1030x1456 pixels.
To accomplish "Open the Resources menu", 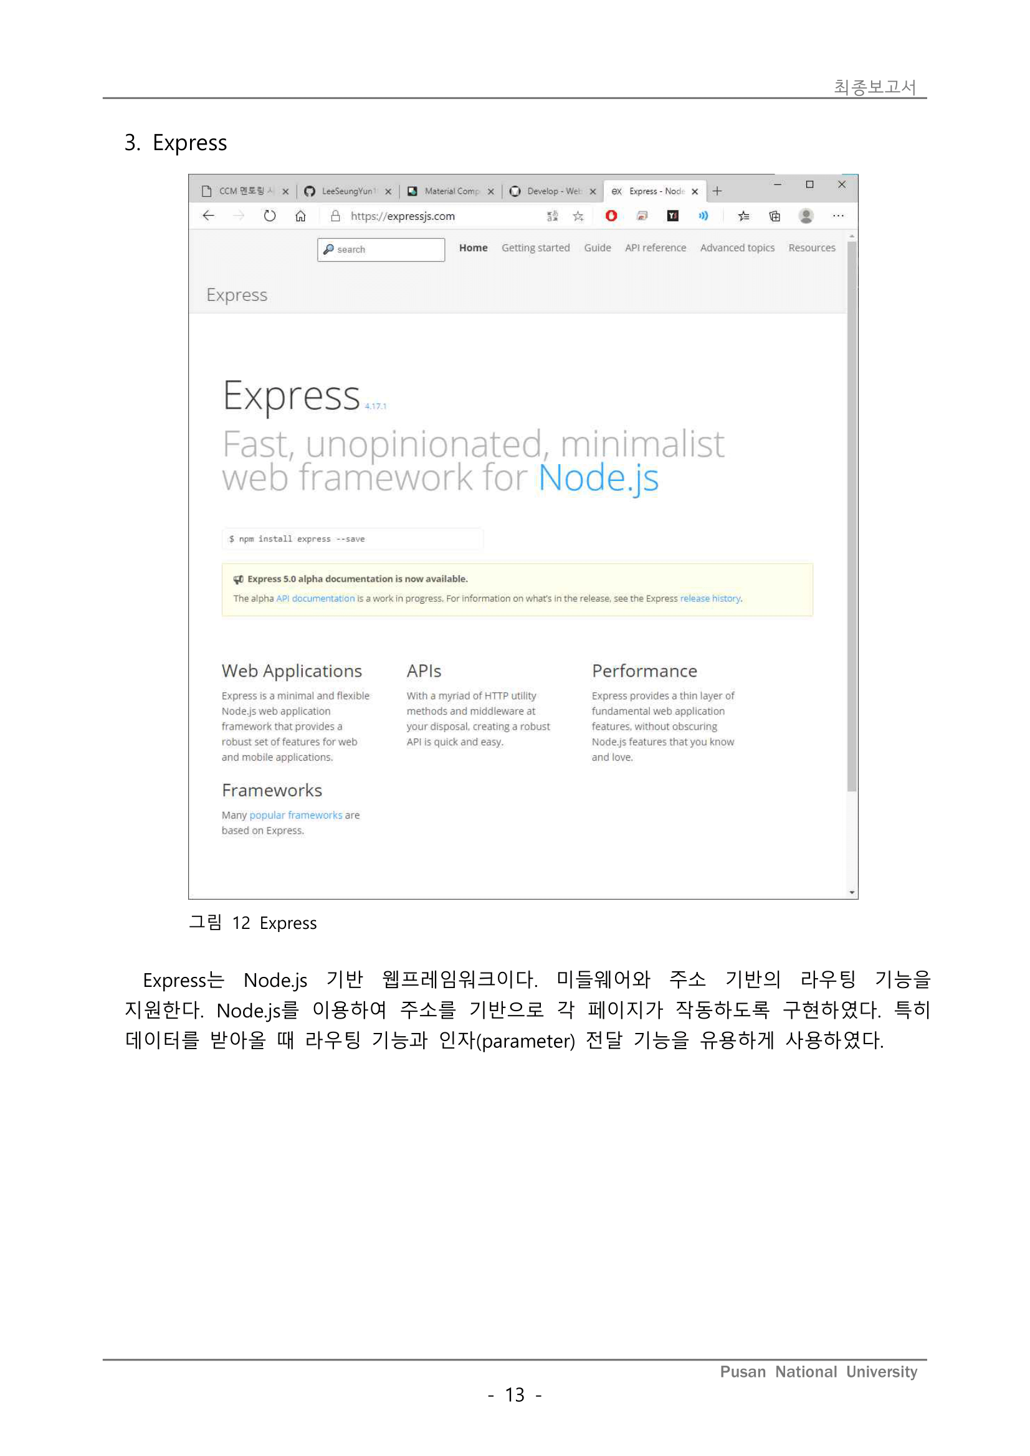I will [x=812, y=248].
